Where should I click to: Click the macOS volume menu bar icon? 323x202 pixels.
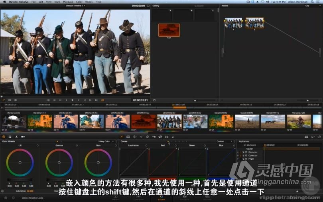(268, 2)
